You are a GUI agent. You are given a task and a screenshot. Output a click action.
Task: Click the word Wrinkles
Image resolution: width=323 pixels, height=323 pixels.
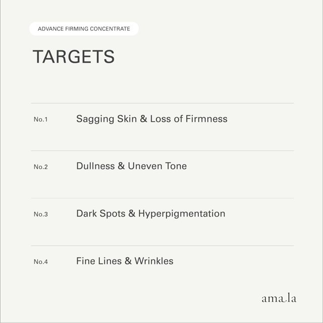(154, 261)
